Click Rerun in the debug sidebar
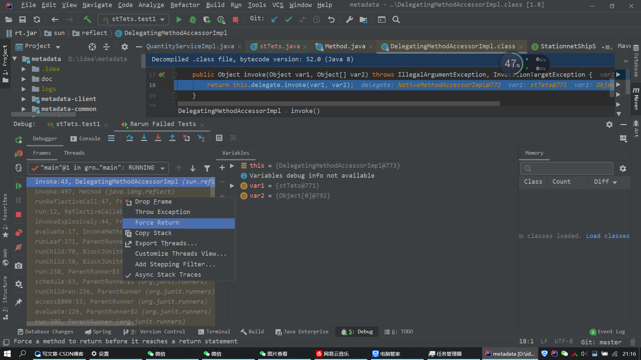 [19, 140]
